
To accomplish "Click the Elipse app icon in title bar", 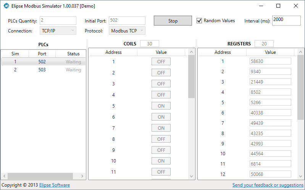I will tap(6, 6).
